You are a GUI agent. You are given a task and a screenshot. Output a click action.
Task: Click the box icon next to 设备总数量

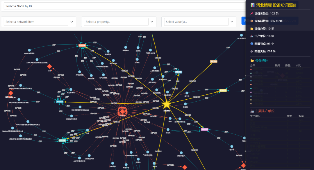pyautogui.click(x=252, y=21)
